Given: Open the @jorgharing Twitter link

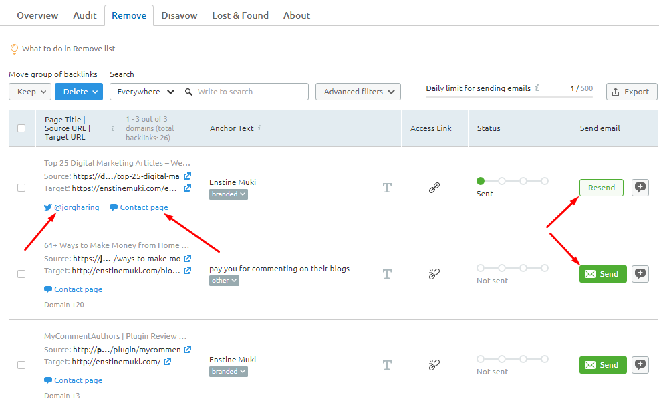Looking at the screenshot, I should pyautogui.click(x=72, y=207).
